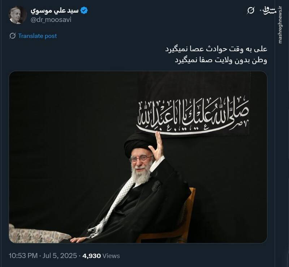Click the second line of the tweet text
Viewport: 289px width, 267px height.
221,60
